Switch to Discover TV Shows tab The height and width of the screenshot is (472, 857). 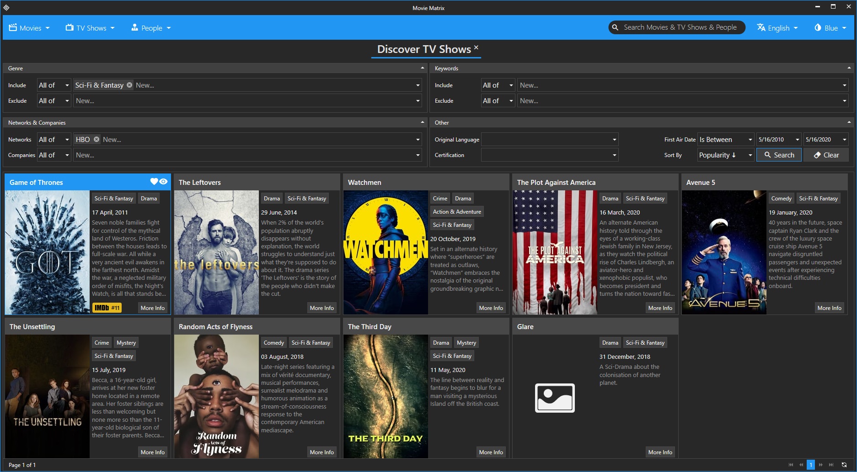(423, 49)
